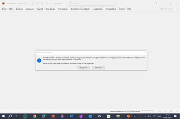The image size is (180, 119).
Task: Open the Windows Start menu
Action: pyautogui.click(x=3, y=116)
